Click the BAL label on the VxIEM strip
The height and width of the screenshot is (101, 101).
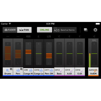94,40
